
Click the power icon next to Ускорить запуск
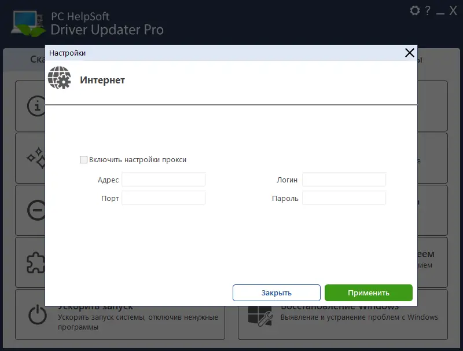tap(36, 314)
